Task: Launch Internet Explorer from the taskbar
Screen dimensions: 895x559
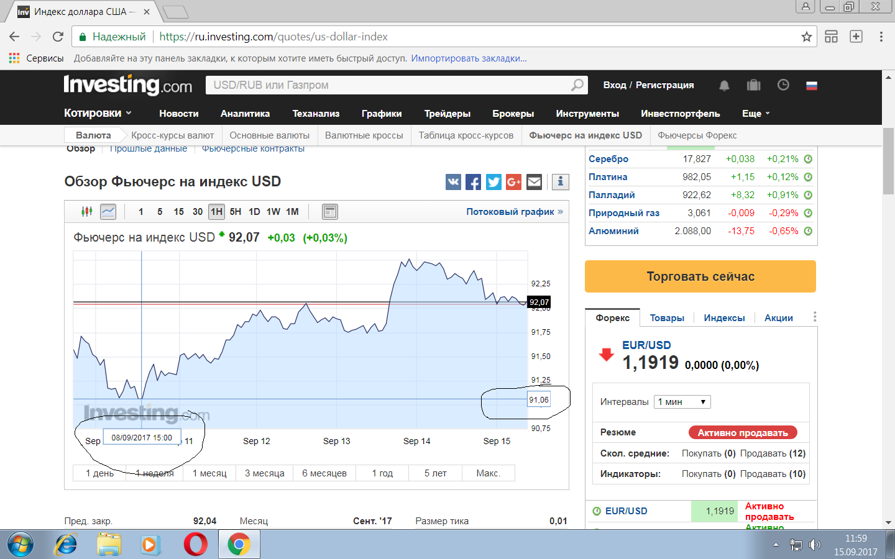Action: [65, 545]
